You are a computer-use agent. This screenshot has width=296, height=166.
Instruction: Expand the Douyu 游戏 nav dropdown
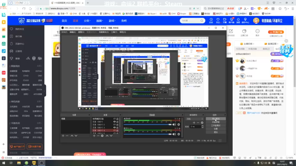click(112, 21)
